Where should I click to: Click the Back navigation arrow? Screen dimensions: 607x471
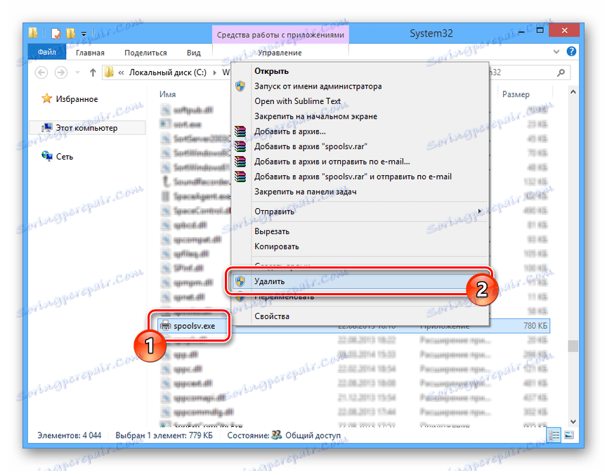(41, 72)
